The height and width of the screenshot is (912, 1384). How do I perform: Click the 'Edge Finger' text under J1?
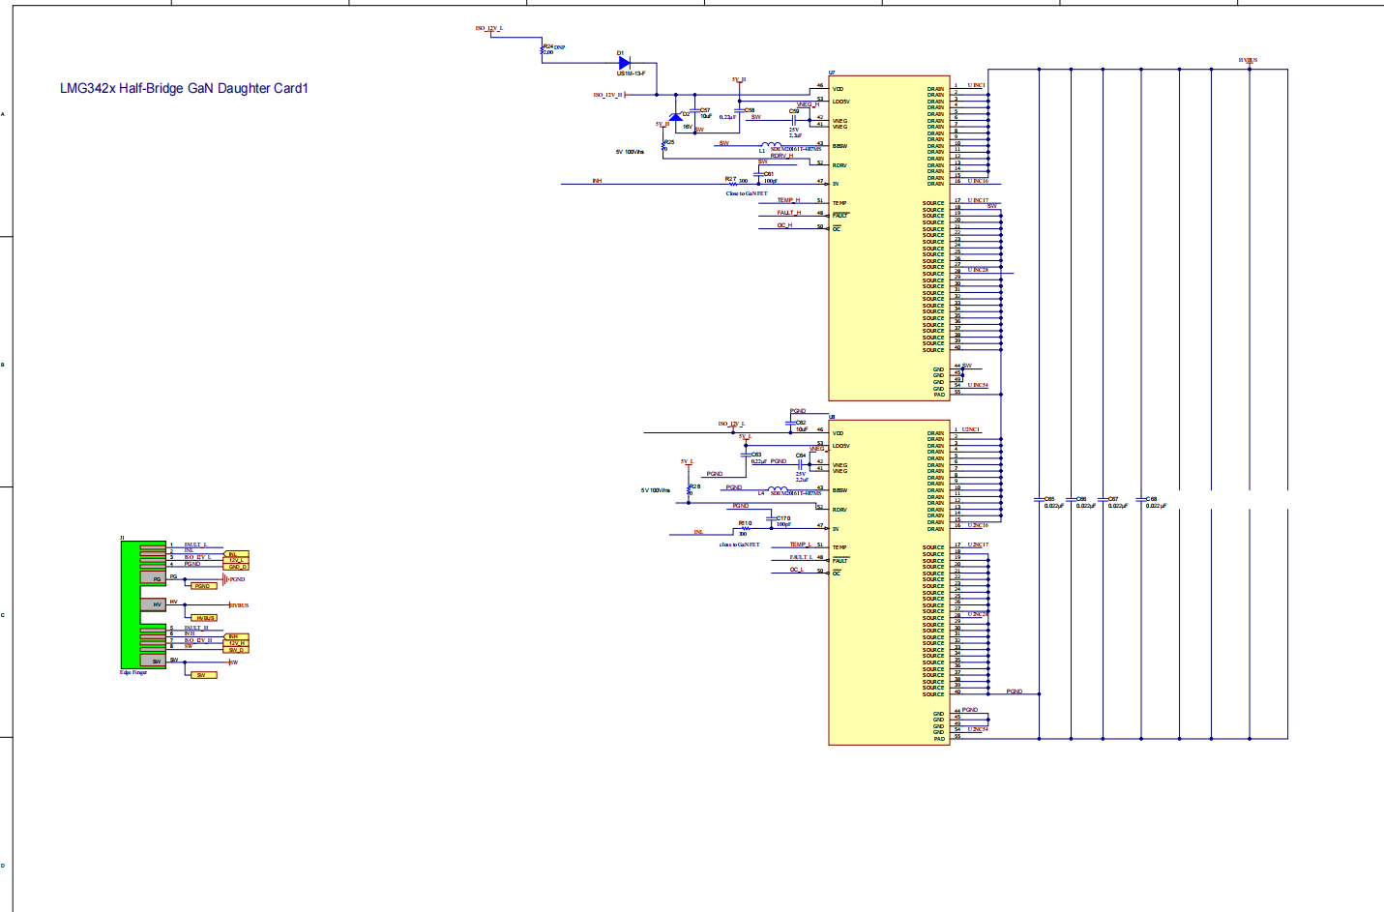[x=133, y=672]
